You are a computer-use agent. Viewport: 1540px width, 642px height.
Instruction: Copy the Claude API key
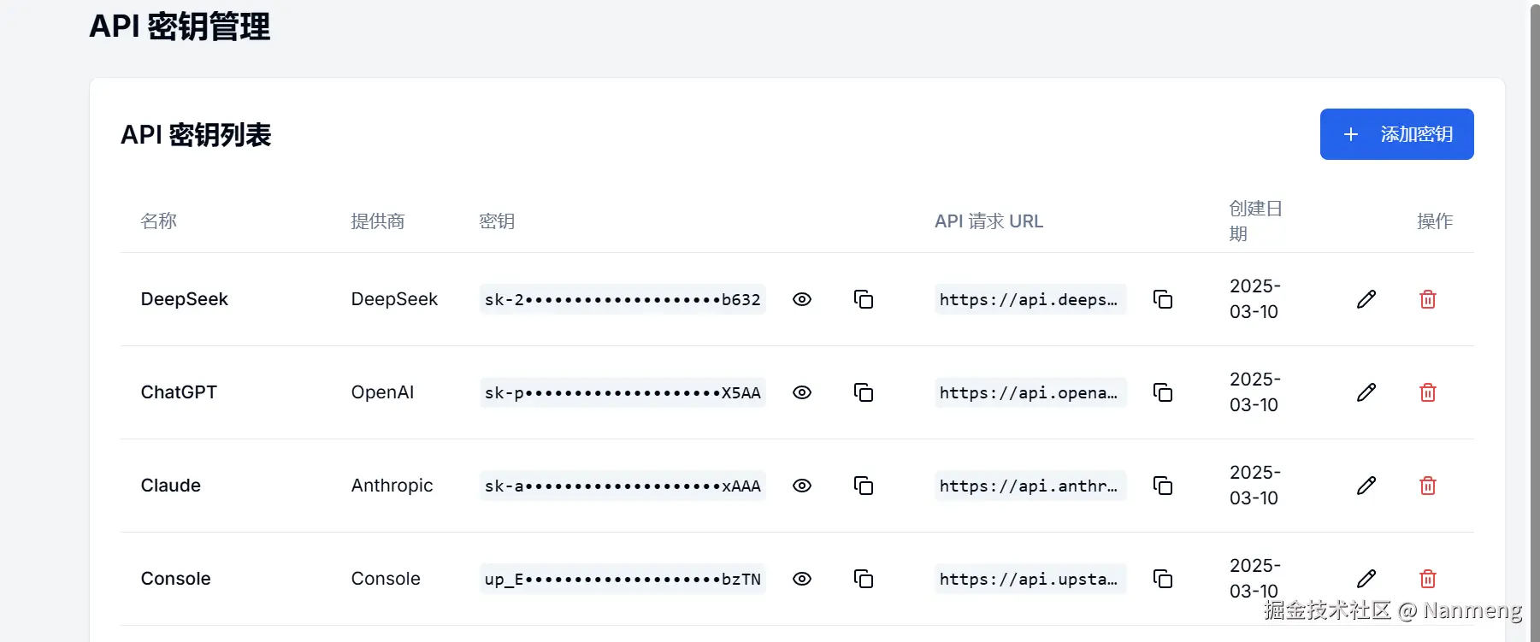(864, 486)
